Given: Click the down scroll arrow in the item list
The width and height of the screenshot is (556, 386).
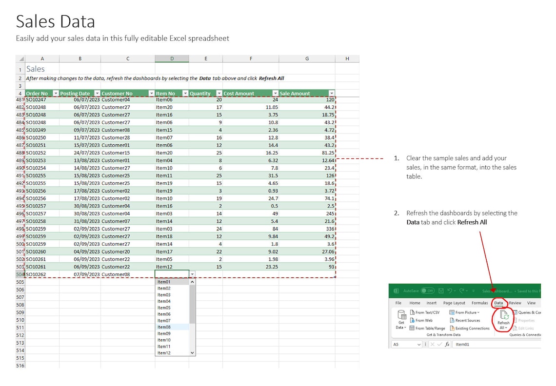Looking at the screenshot, I should pyautogui.click(x=191, y=352).
